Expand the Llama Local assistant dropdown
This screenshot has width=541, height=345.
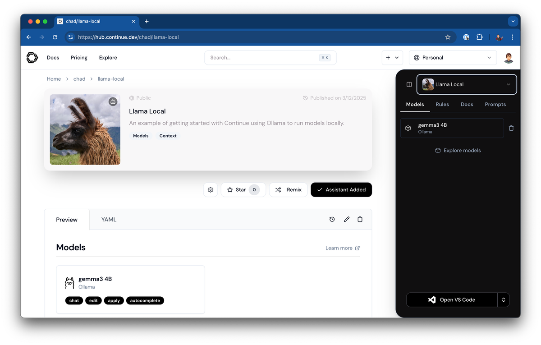[508, 84]
